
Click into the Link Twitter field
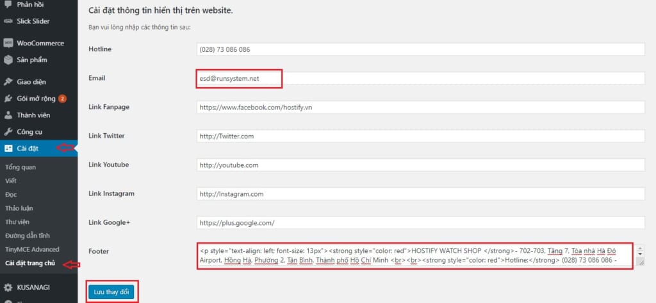pyautogui.click(x=420, y=136)
